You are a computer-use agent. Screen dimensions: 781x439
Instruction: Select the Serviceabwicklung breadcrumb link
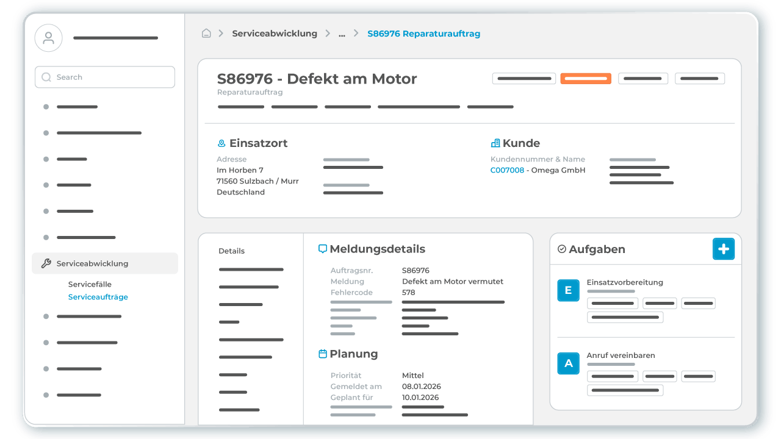pyautogui.click(x=273, y=34)
